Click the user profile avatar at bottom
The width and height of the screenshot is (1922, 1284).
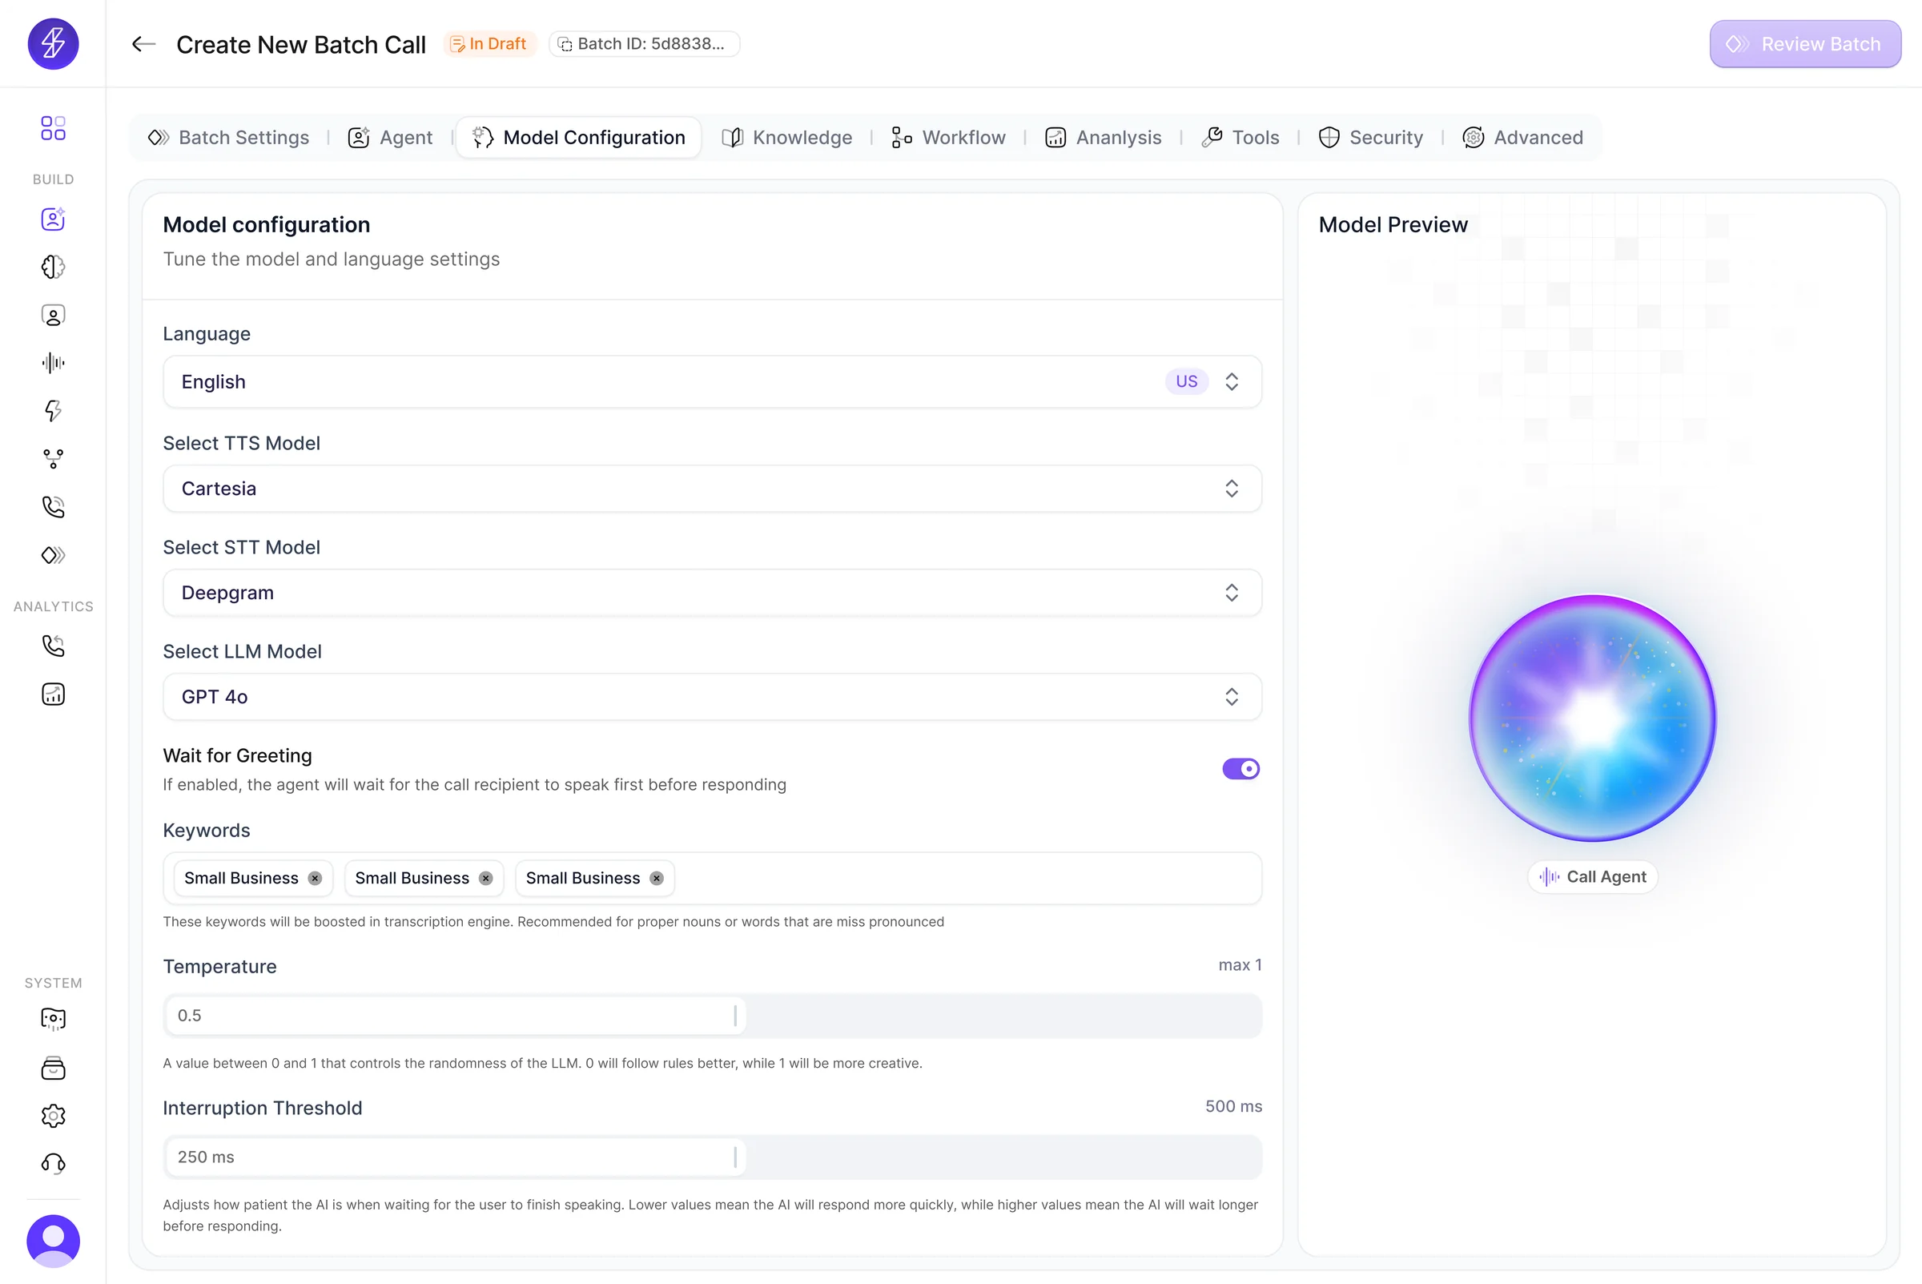click(x=53, y=1241)
